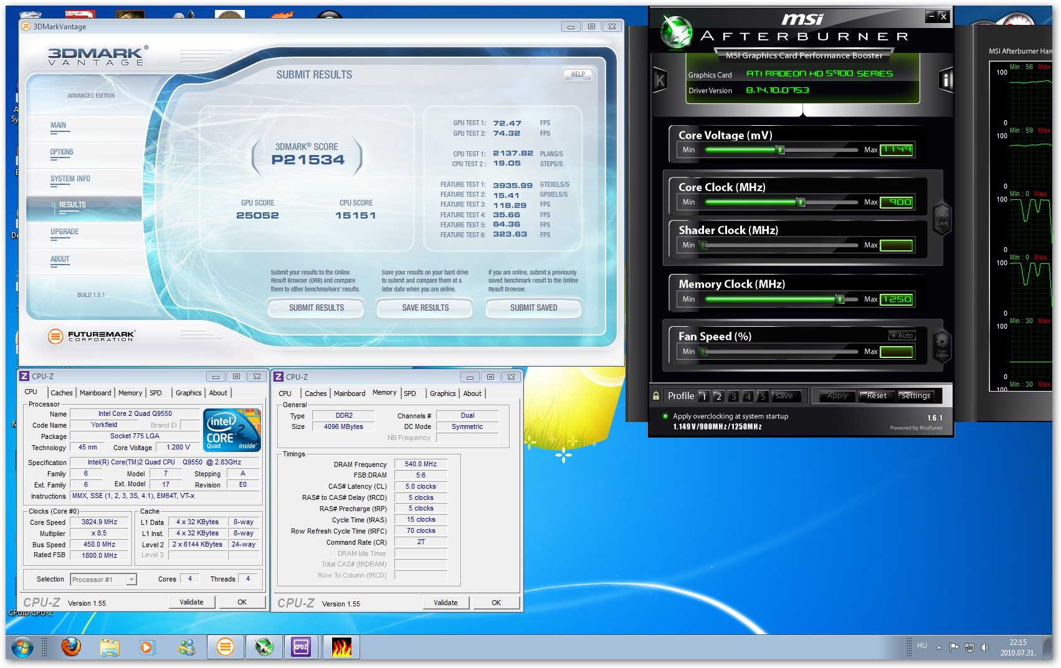Open the Processor #1 selection dropdown
This screenshot has width=1061, height=668.
click(x=103, y=580)
